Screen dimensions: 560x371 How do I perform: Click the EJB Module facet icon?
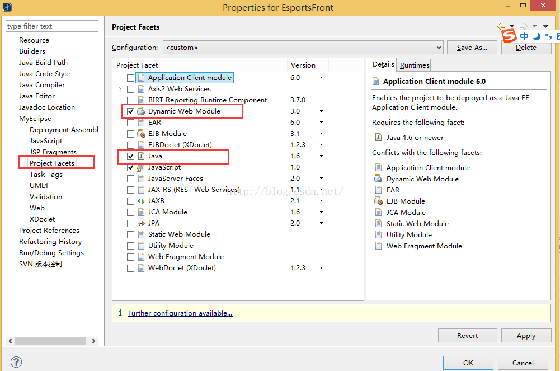coord(141,134)
